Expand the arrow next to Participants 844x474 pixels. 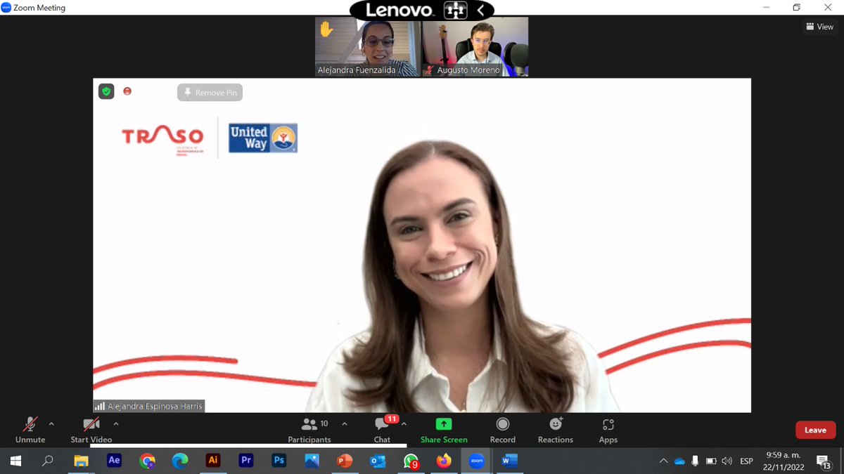point(345,424)
